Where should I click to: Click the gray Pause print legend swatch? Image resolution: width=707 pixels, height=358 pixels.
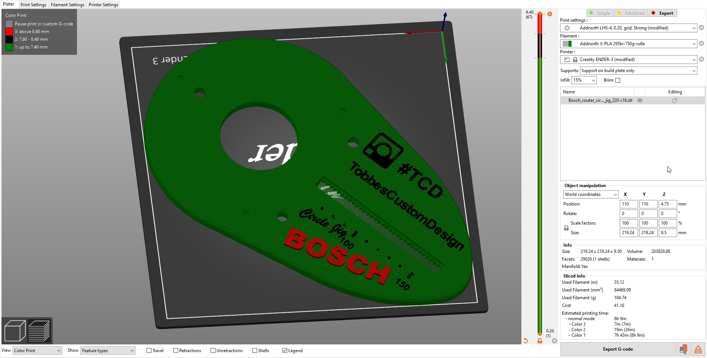pyautogui.click(x=9, y=24)
